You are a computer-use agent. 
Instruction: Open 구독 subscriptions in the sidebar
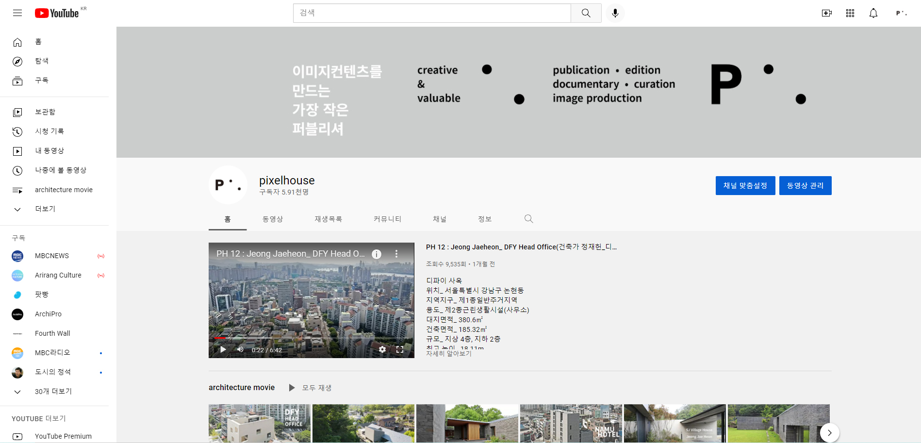coord(54,81)
